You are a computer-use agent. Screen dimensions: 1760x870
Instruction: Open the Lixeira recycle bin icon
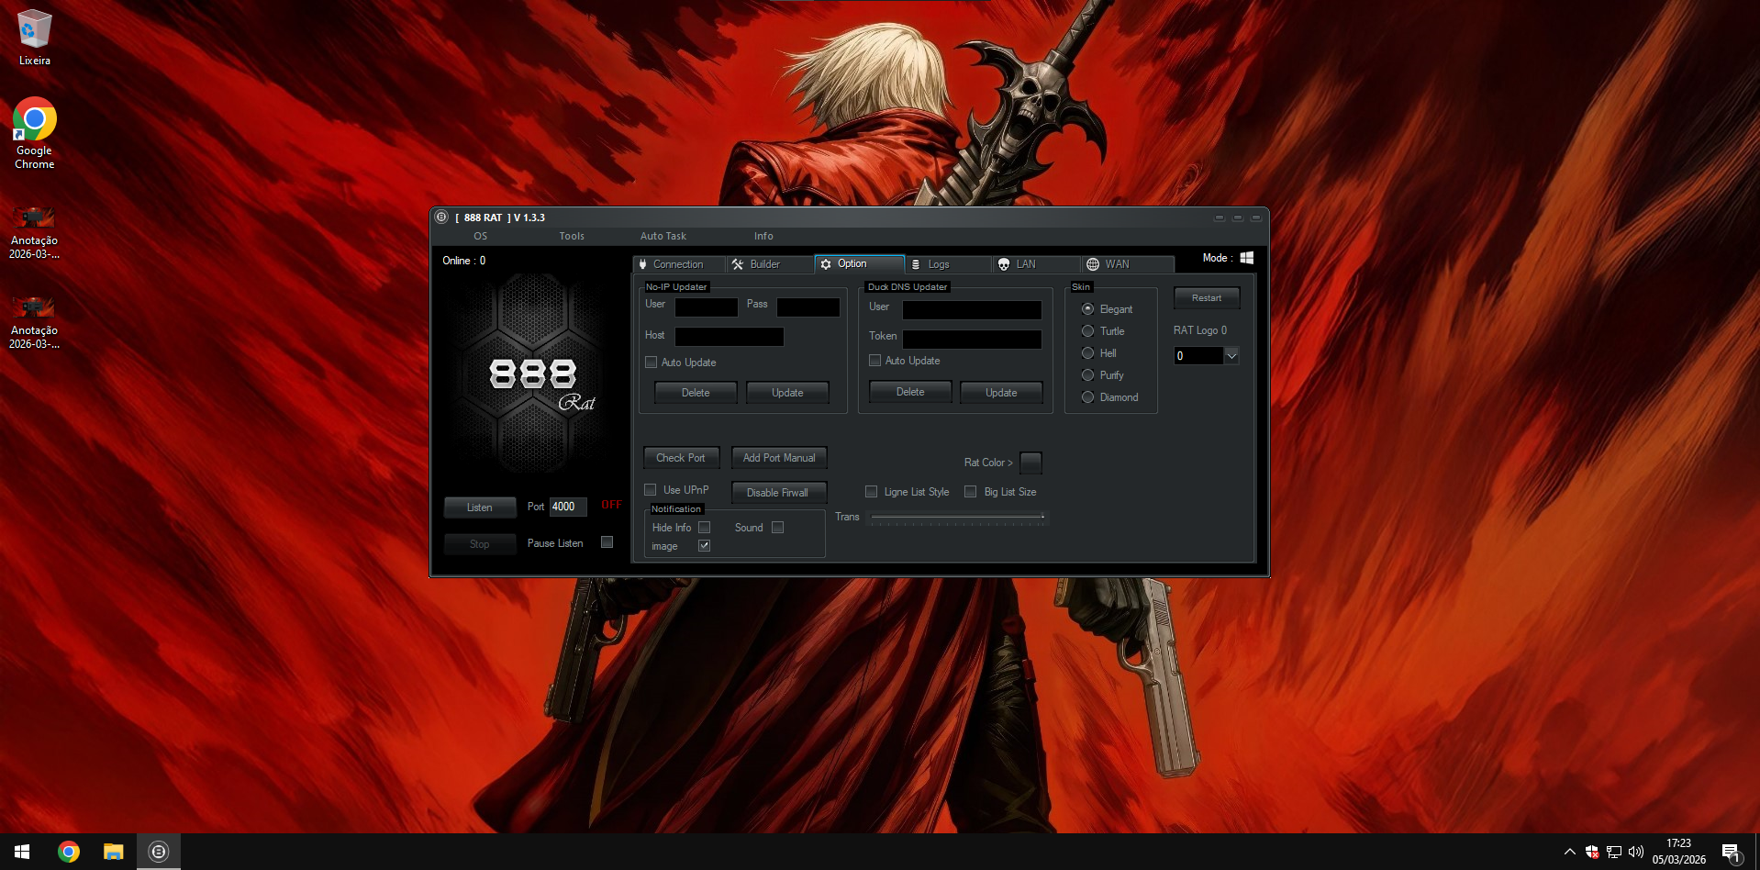[x=35, y=38]
